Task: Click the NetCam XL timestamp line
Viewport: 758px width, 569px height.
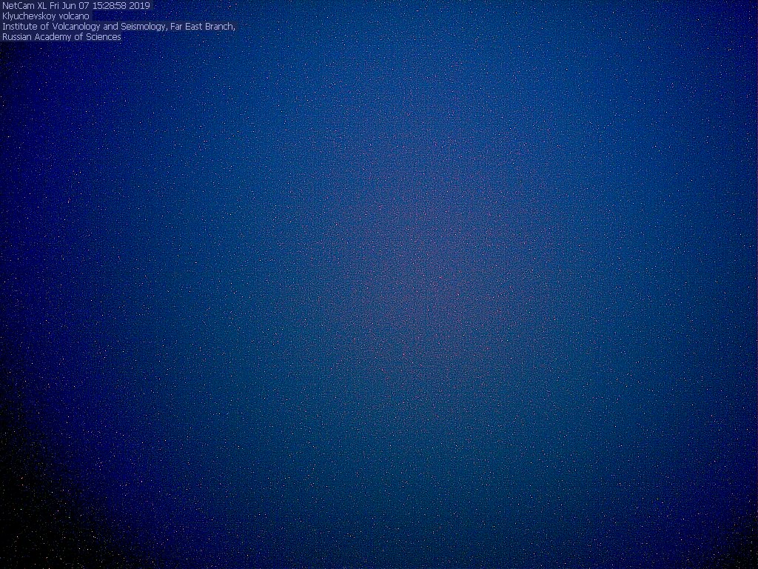Action: pos(76,6)
